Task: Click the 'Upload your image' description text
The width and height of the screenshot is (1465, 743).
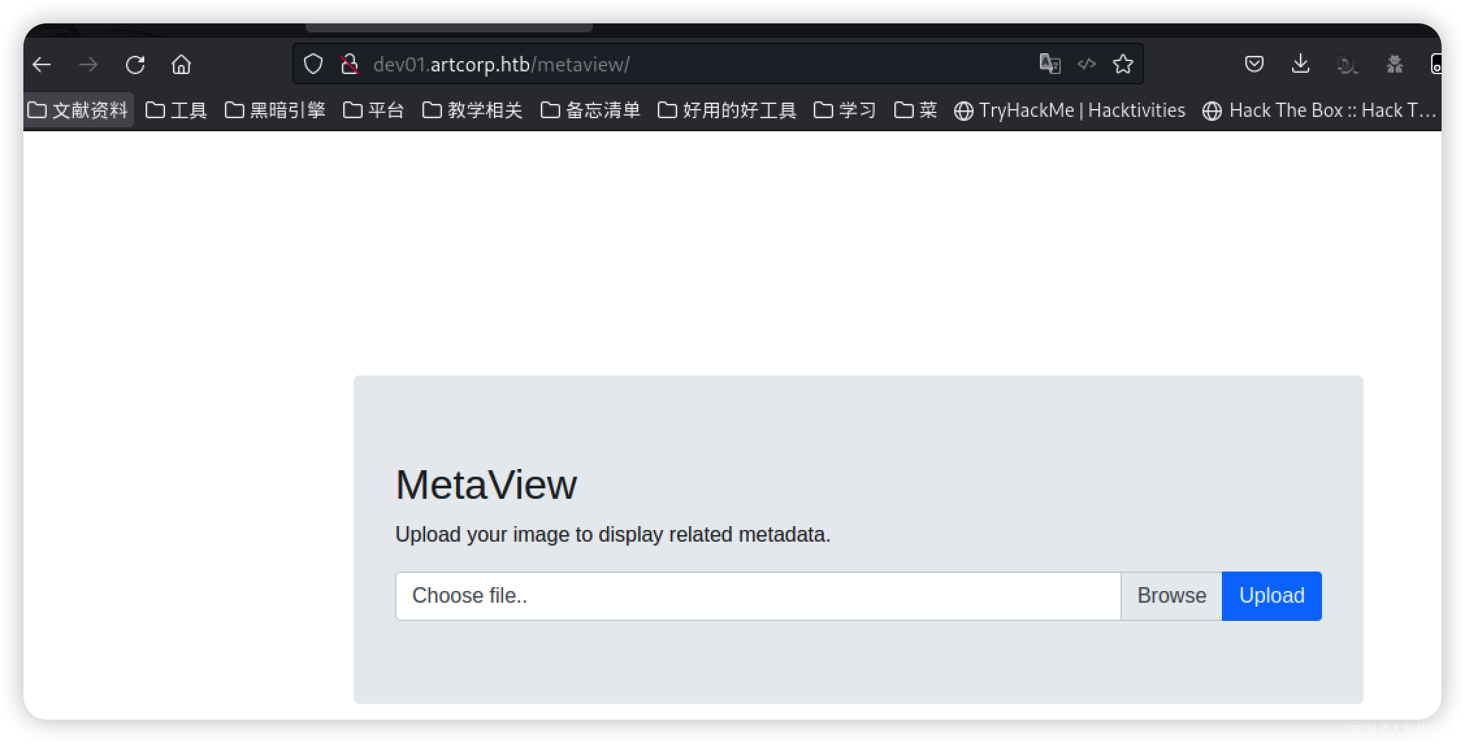Action: pyautogui.click(x=612, y=534)
